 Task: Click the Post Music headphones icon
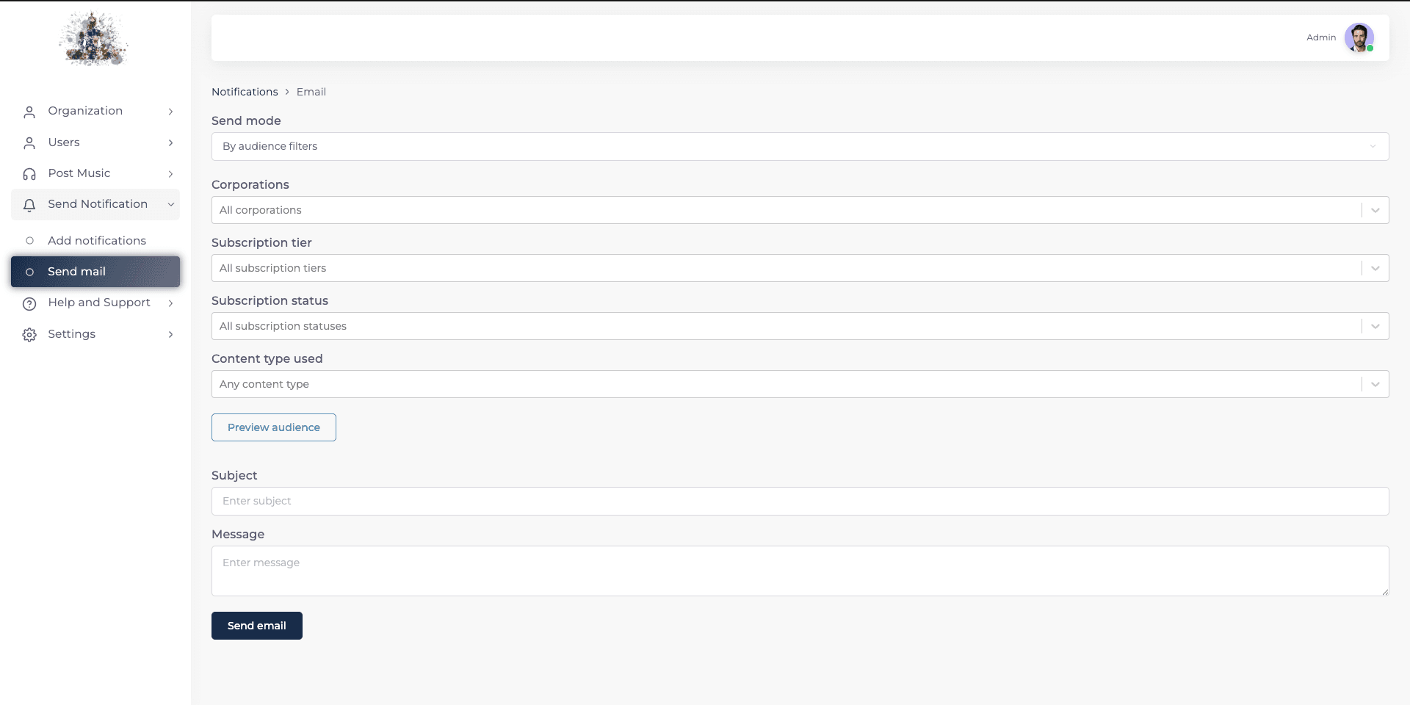click(x=29, y=174)
